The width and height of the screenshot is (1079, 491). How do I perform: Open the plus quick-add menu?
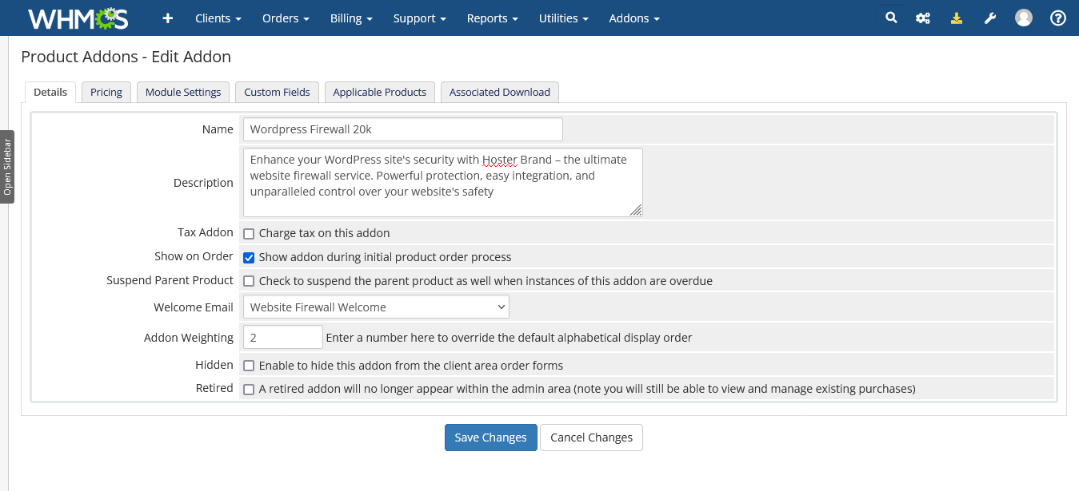(167, 18)
